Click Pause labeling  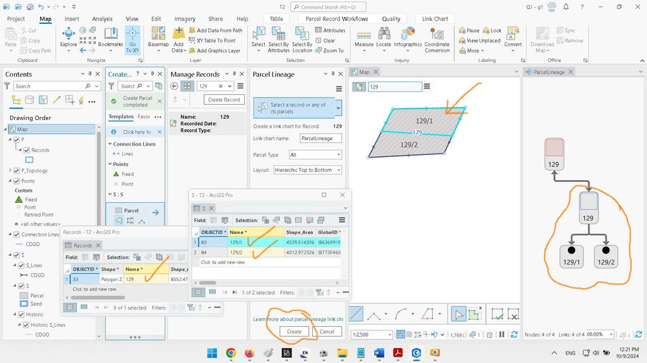click(x=469, y=30)
